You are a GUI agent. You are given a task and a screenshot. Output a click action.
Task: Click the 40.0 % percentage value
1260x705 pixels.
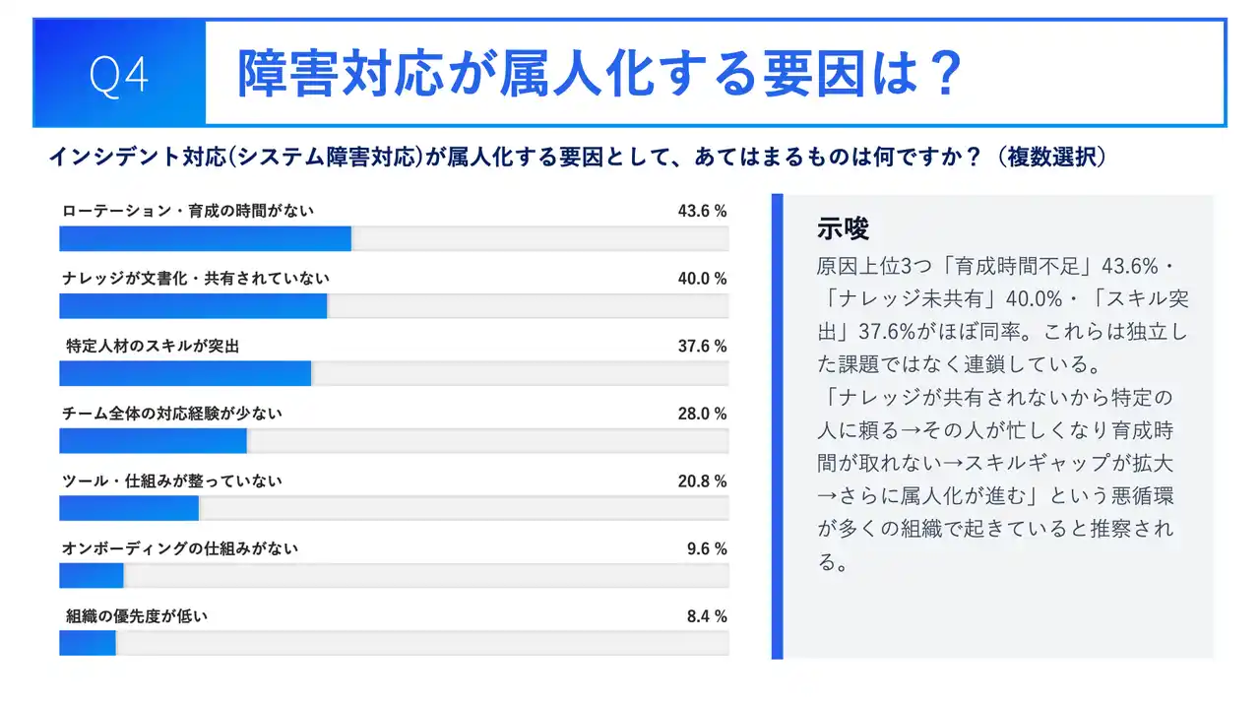click(702, 279)
